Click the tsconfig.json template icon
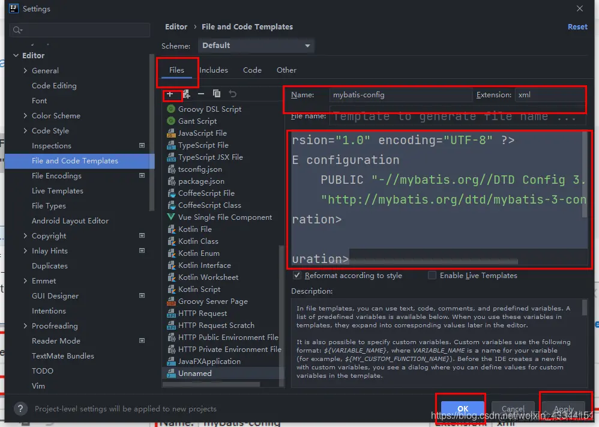599x427 pixels. (171, 169)
